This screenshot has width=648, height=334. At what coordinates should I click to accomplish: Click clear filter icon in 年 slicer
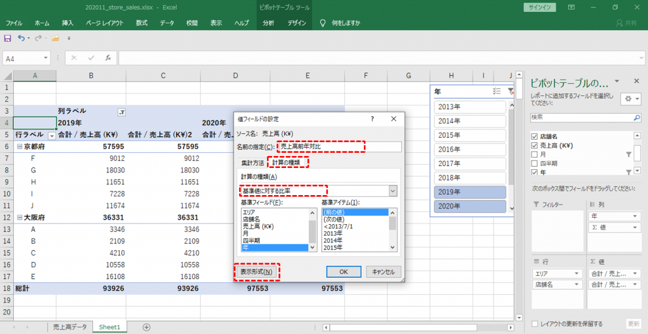[x=511, y=91]
